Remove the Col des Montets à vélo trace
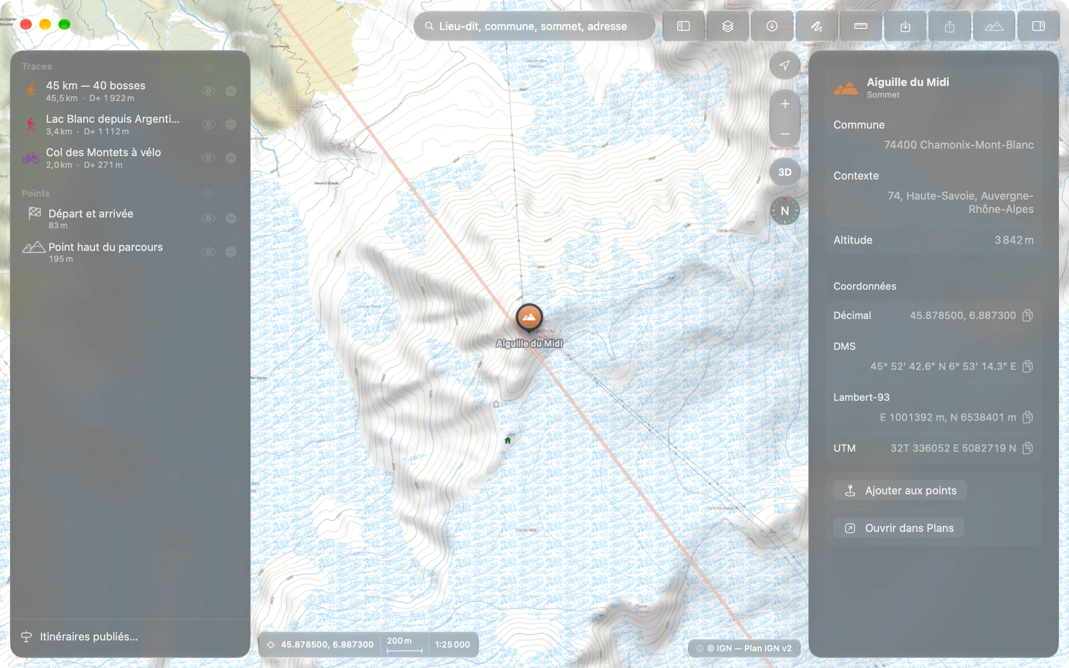Viewport: 1069px width, 668px height. click(x=231, y=158)
